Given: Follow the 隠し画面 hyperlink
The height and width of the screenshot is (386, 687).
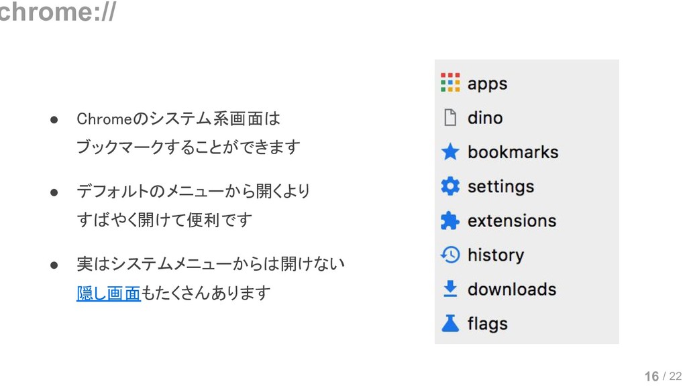Looking at the screenshot, I should pyautogui.click(x=109, y=293).
